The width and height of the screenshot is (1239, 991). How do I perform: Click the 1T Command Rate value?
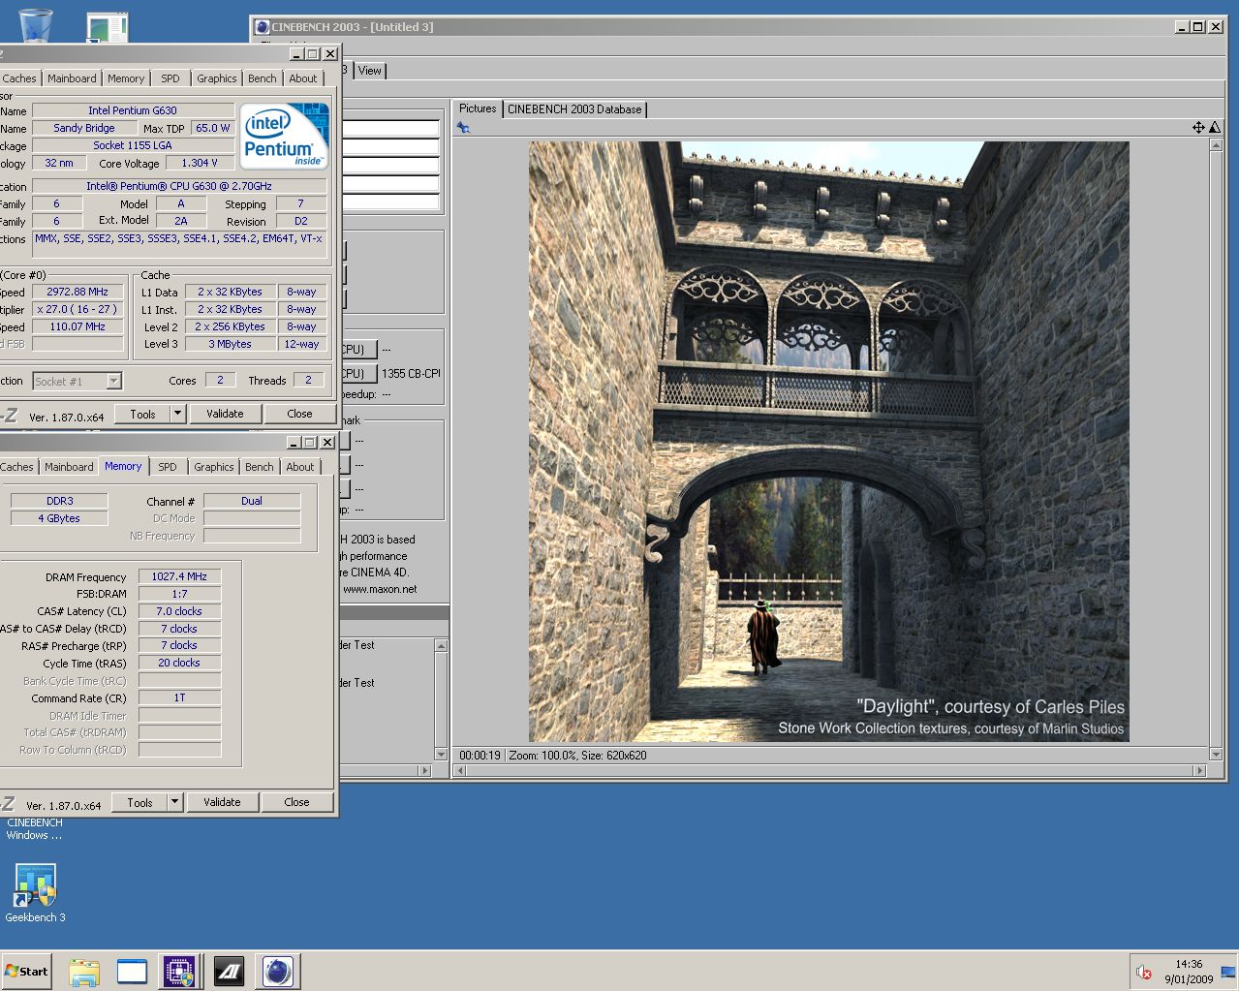tap(179, 697)
